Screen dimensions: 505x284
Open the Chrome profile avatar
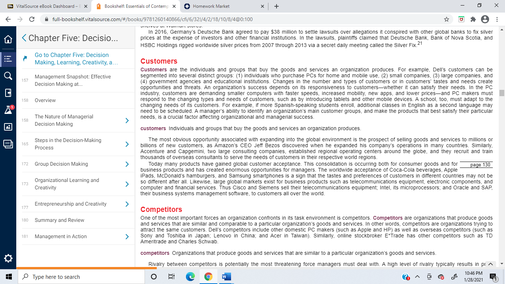click(485, 19)
